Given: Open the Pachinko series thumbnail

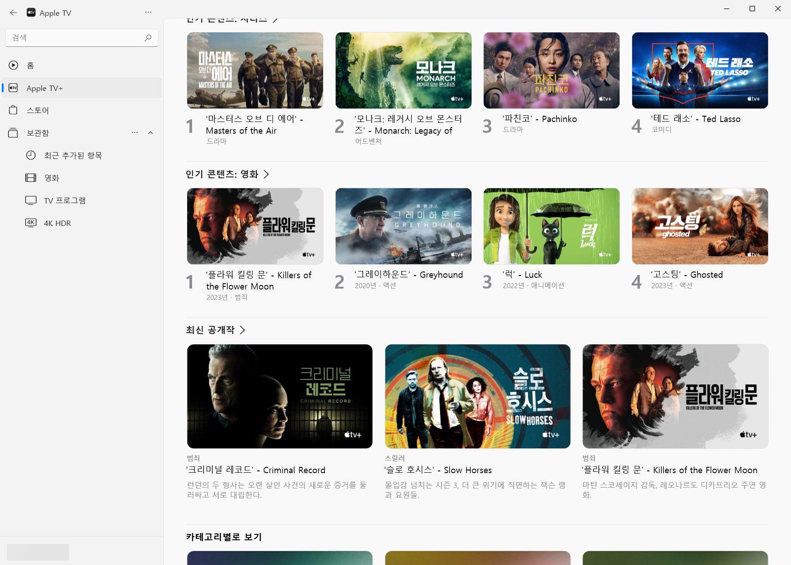Looking at the screenshot, I should [x=552, y=70].
